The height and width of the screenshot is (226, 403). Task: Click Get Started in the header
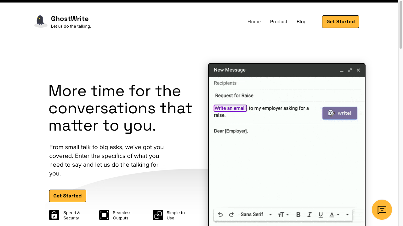point(341,22)
